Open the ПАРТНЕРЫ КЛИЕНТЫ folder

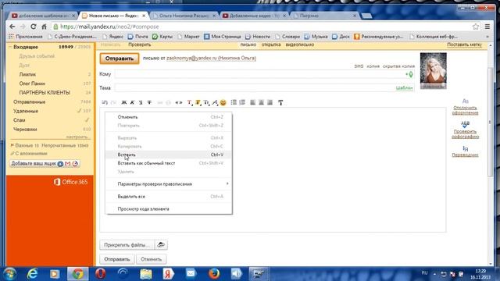(45, 93)
